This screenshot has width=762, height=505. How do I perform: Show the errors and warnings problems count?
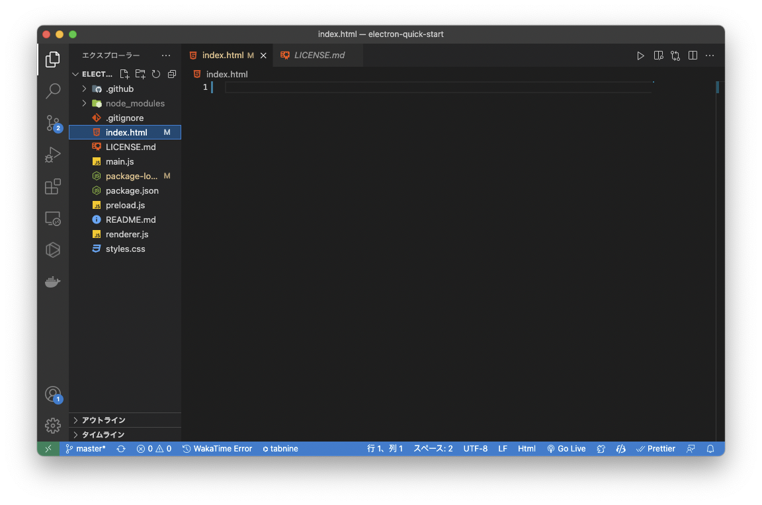coord(153,449)
